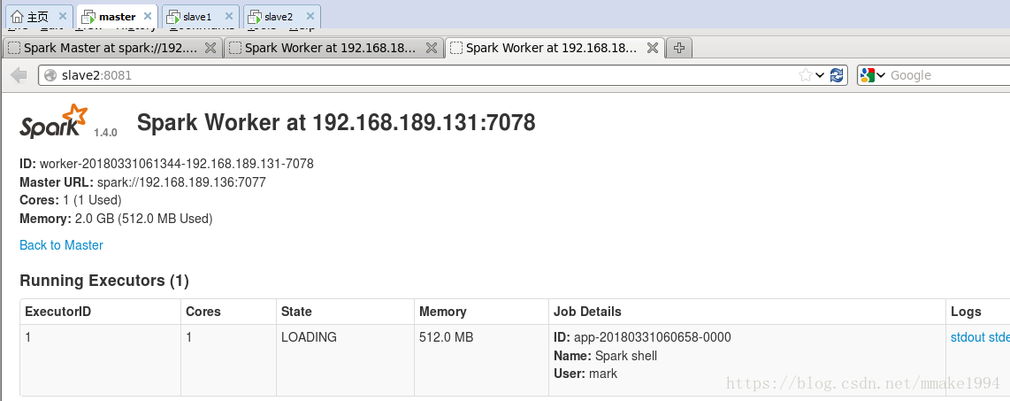Open a new browser tab with plus button
Image resolution: width=1010 pixels, height=401 pixels.
679,48
